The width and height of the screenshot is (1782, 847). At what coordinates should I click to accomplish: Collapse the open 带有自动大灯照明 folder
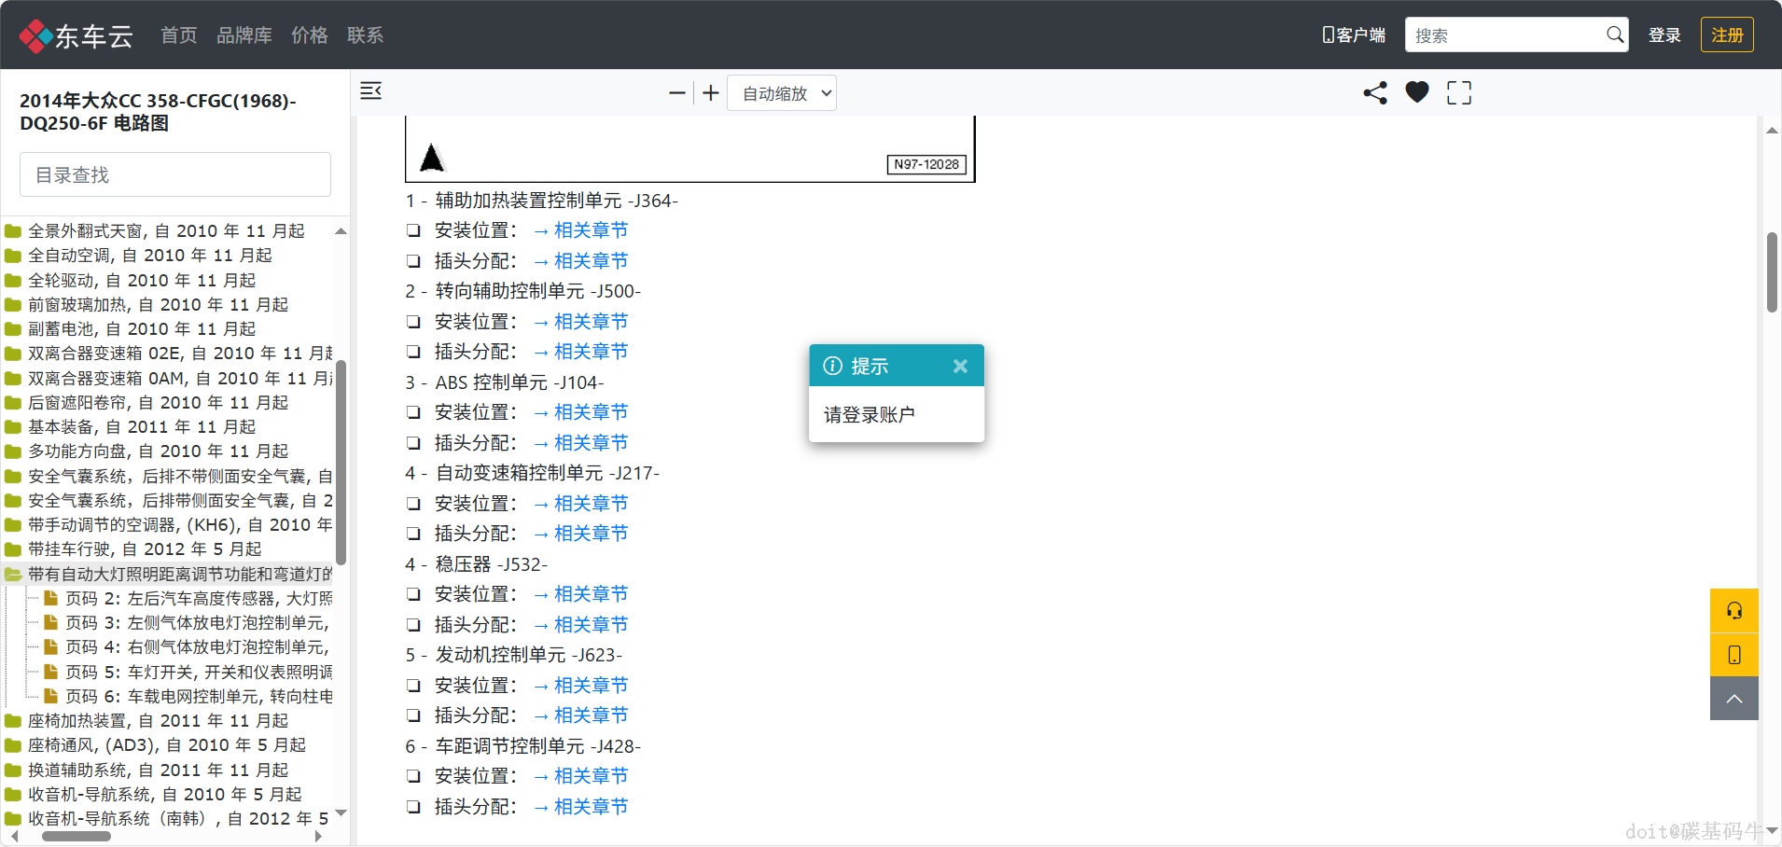click(x=12, y=574)
